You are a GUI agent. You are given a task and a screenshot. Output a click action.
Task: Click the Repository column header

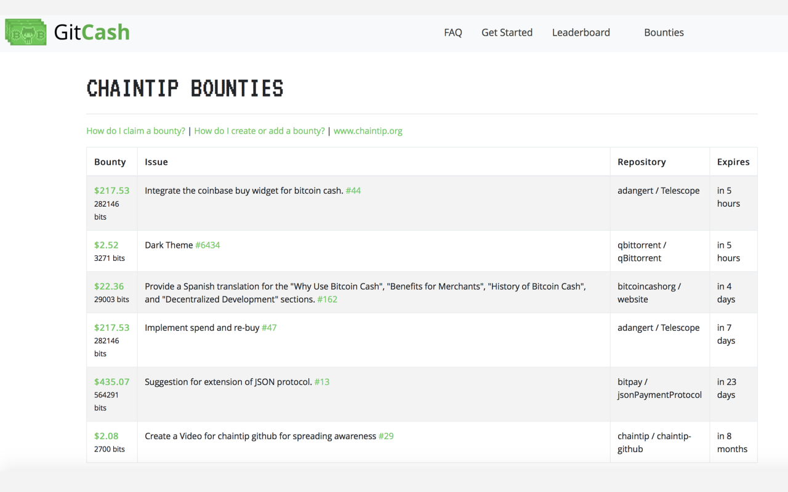[x=641, y=161]
